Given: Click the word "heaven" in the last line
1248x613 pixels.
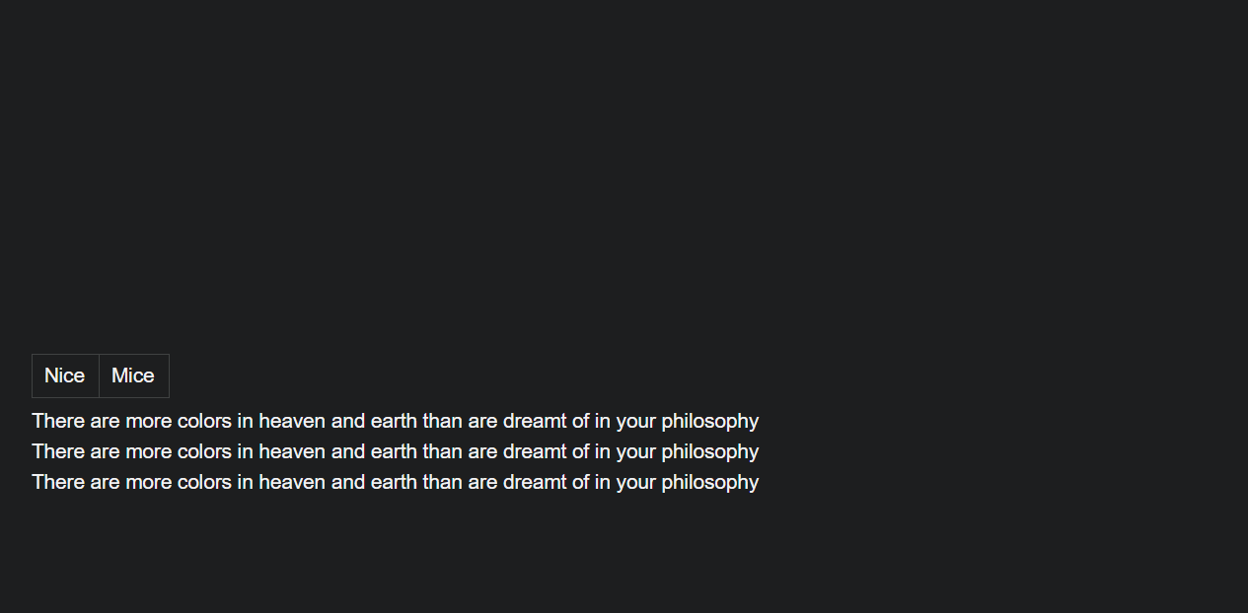Looking at the screenshot, I should tap(292, 483).
